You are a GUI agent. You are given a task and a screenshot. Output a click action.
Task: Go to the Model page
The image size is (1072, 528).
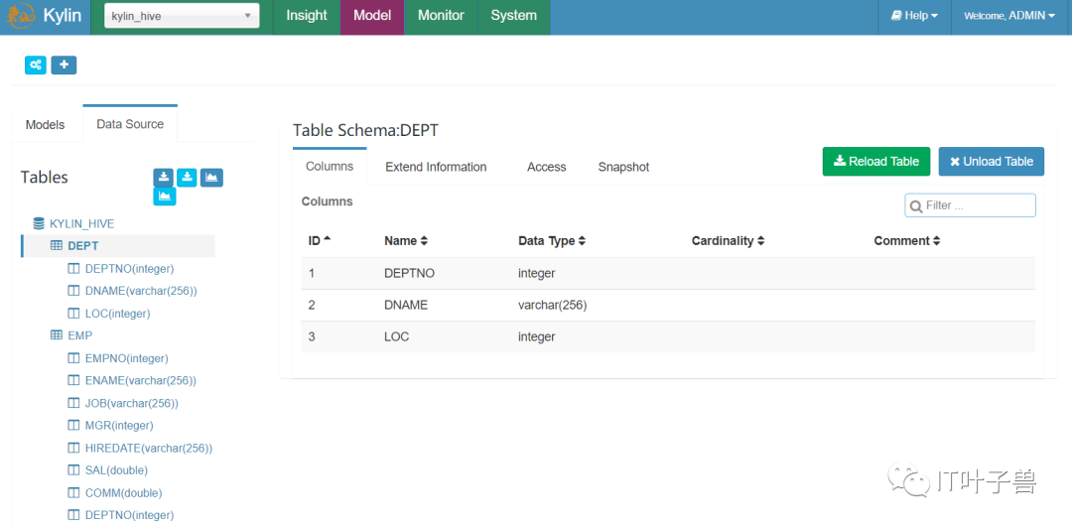pyautogui.click(x=372, y=16)
